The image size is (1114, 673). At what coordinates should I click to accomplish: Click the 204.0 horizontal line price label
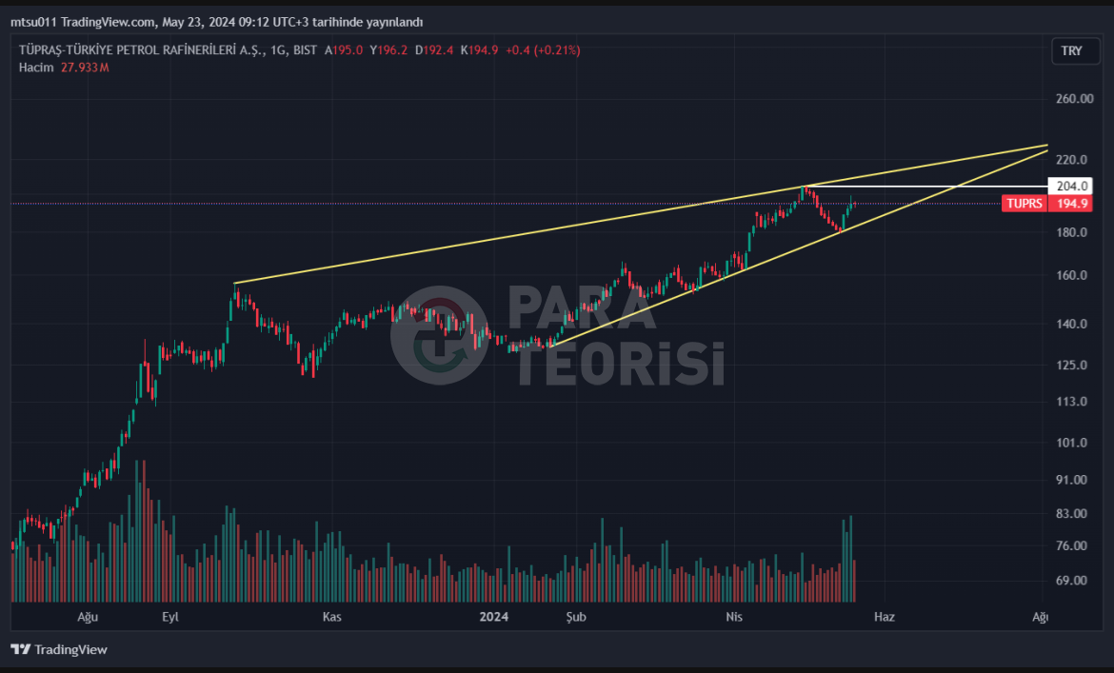point(1070,186)
